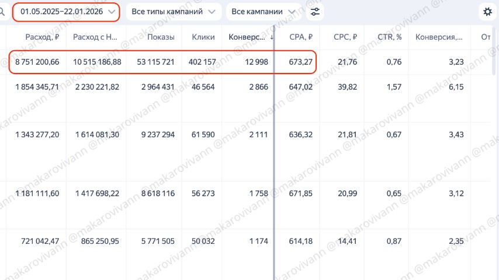Click the total CPA value 673,27
This screenshot has width=499, height=280.
click(302, 62)
